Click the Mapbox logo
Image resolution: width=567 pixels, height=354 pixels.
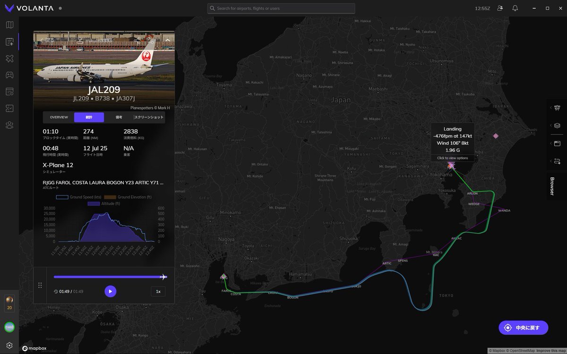[34, 348]
